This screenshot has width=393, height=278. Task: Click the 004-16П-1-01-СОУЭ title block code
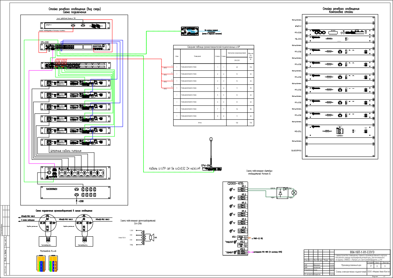coord(362,252)
